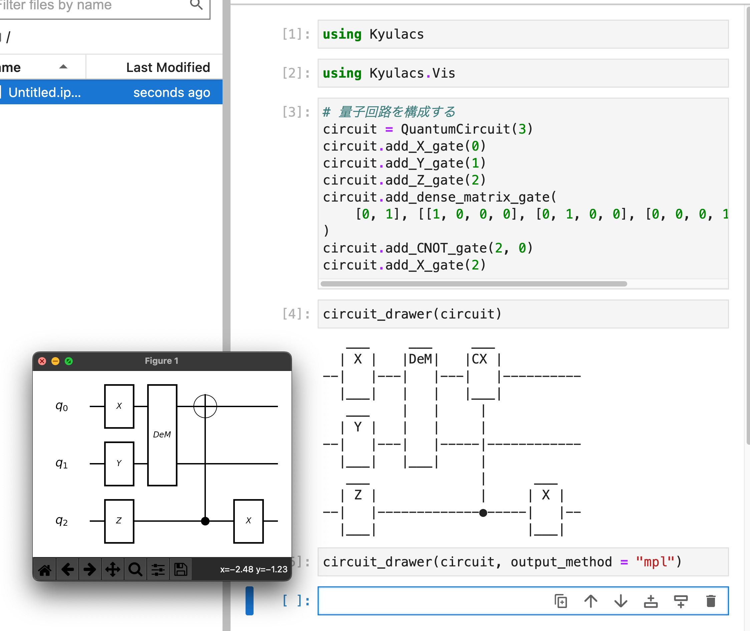Duplicate the active cell with copy icon
Screen dimensions: 750x631
560,601
